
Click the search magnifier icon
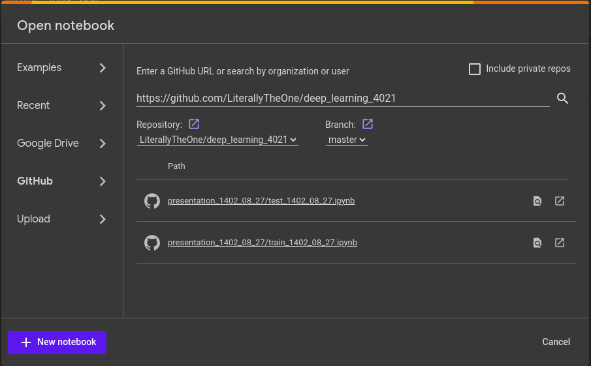coord(562,99)
